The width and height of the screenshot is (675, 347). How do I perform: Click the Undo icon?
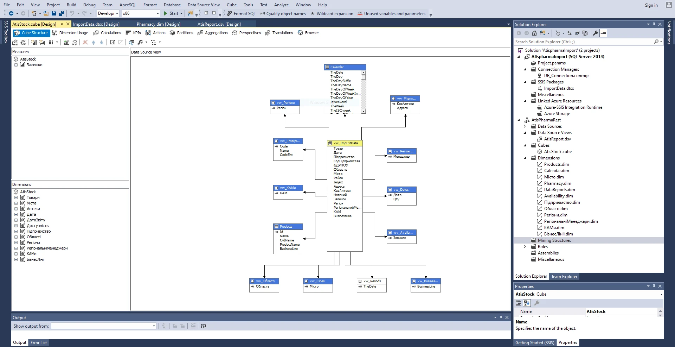tap(72, 13)
